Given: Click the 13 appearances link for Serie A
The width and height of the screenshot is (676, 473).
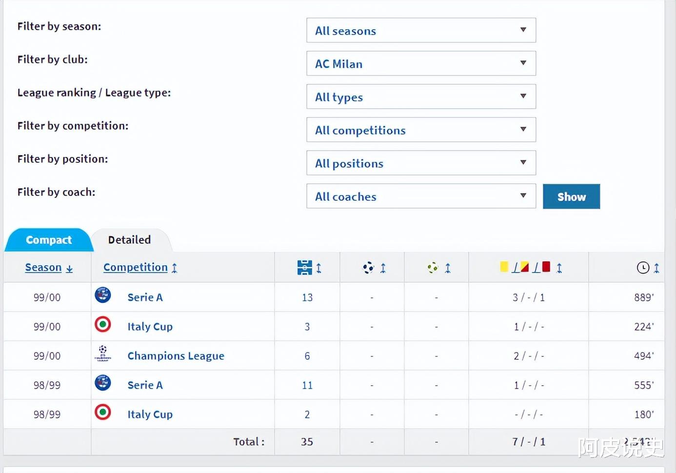Looking at the screenshot, I should [307, 297].
